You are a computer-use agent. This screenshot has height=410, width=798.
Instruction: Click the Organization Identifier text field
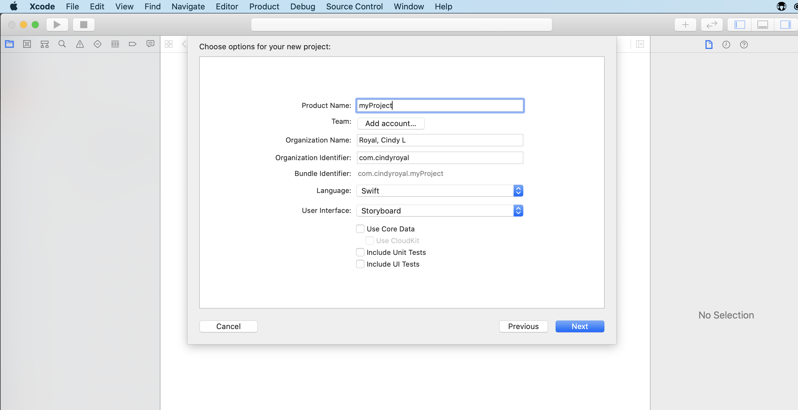440,158
